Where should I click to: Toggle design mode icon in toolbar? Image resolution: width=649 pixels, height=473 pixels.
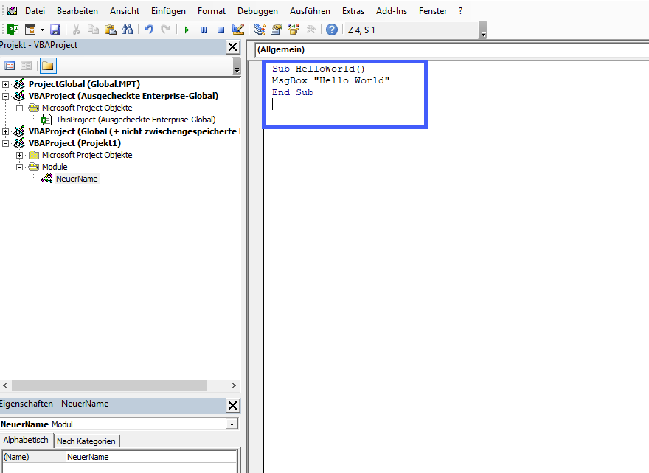pyautogui.click(x=238, y=30)
